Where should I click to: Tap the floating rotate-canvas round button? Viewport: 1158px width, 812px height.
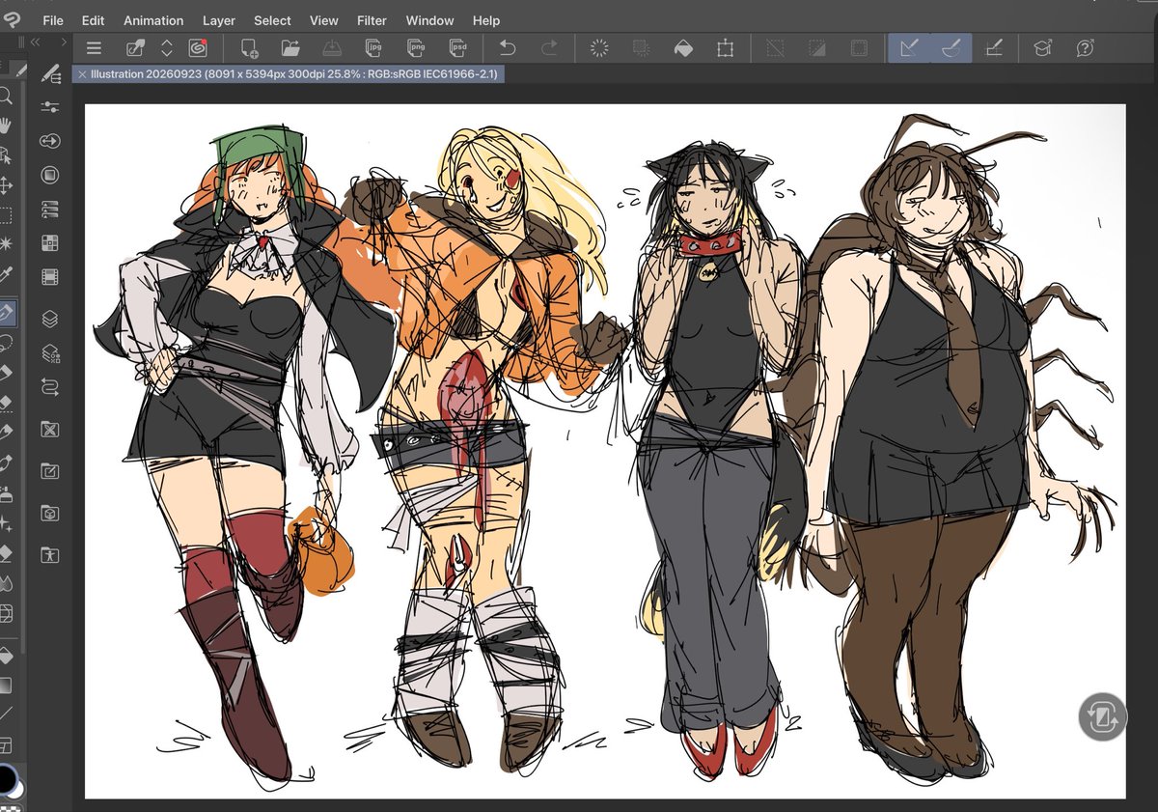(1102, 716)
